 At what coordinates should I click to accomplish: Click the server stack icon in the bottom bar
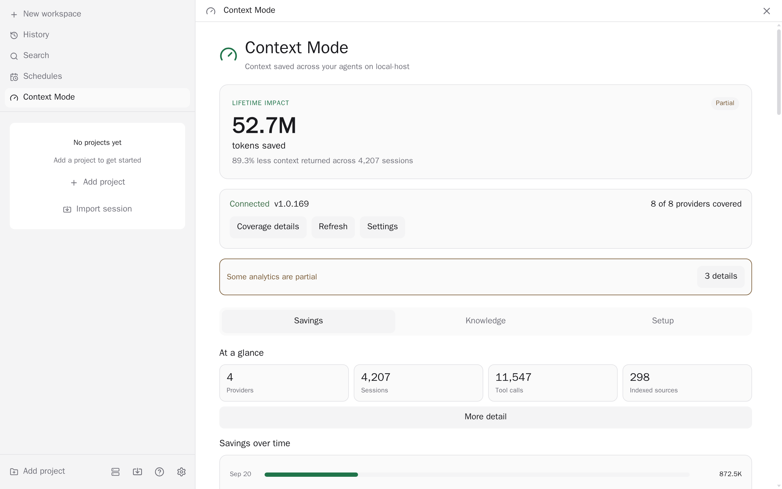pos(115,472)
